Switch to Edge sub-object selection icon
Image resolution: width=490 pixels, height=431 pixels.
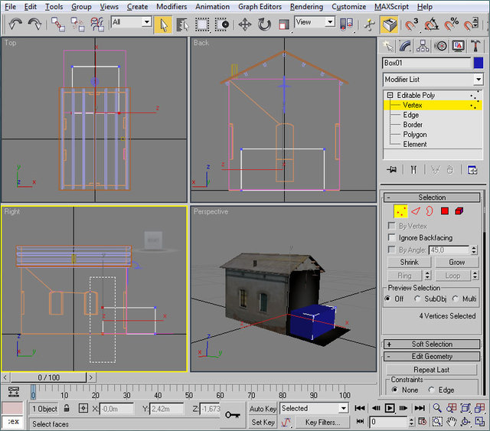[416, 211]
